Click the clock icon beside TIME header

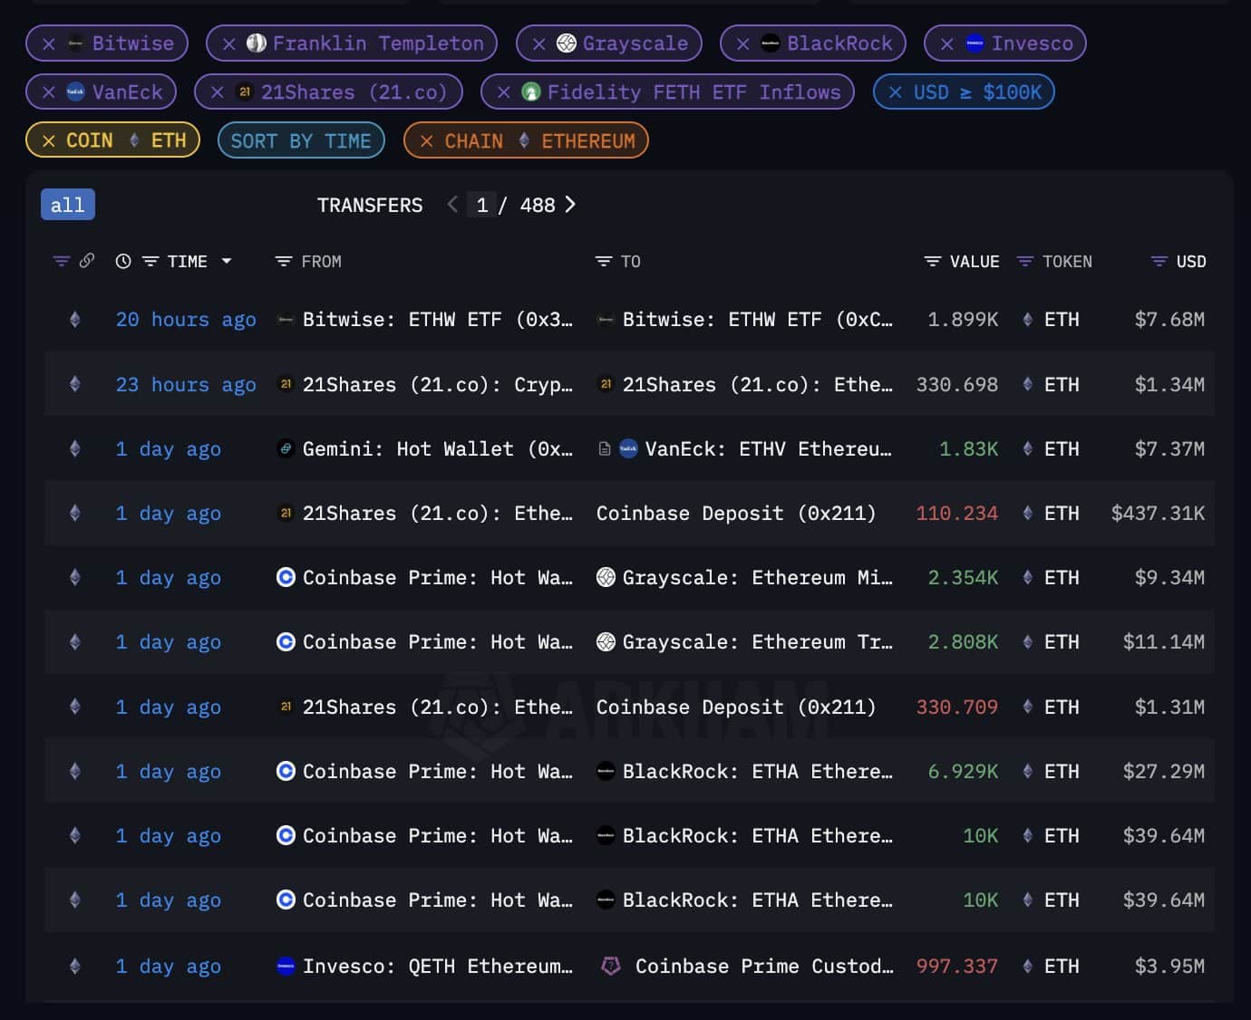(x=123, y=262)
